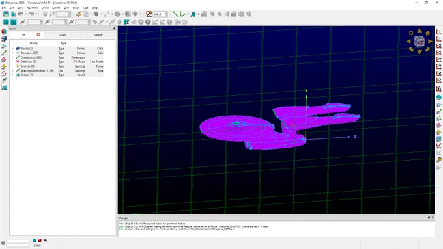
Task: Click the Redo arrow icon
Action: click(x=31, y=14)
